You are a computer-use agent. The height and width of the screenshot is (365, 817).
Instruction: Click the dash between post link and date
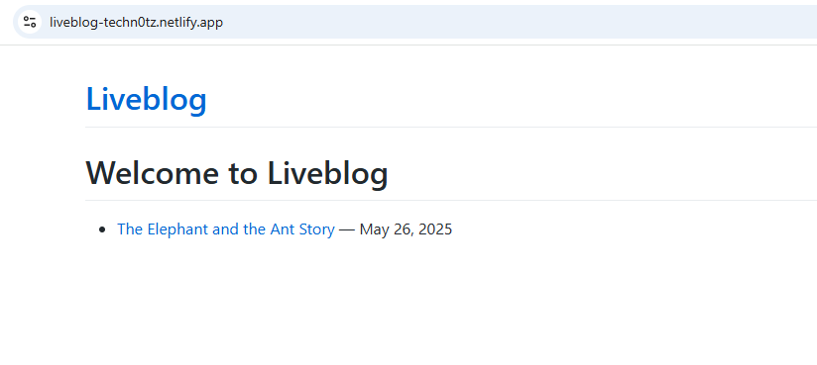(x=347, y=229)
